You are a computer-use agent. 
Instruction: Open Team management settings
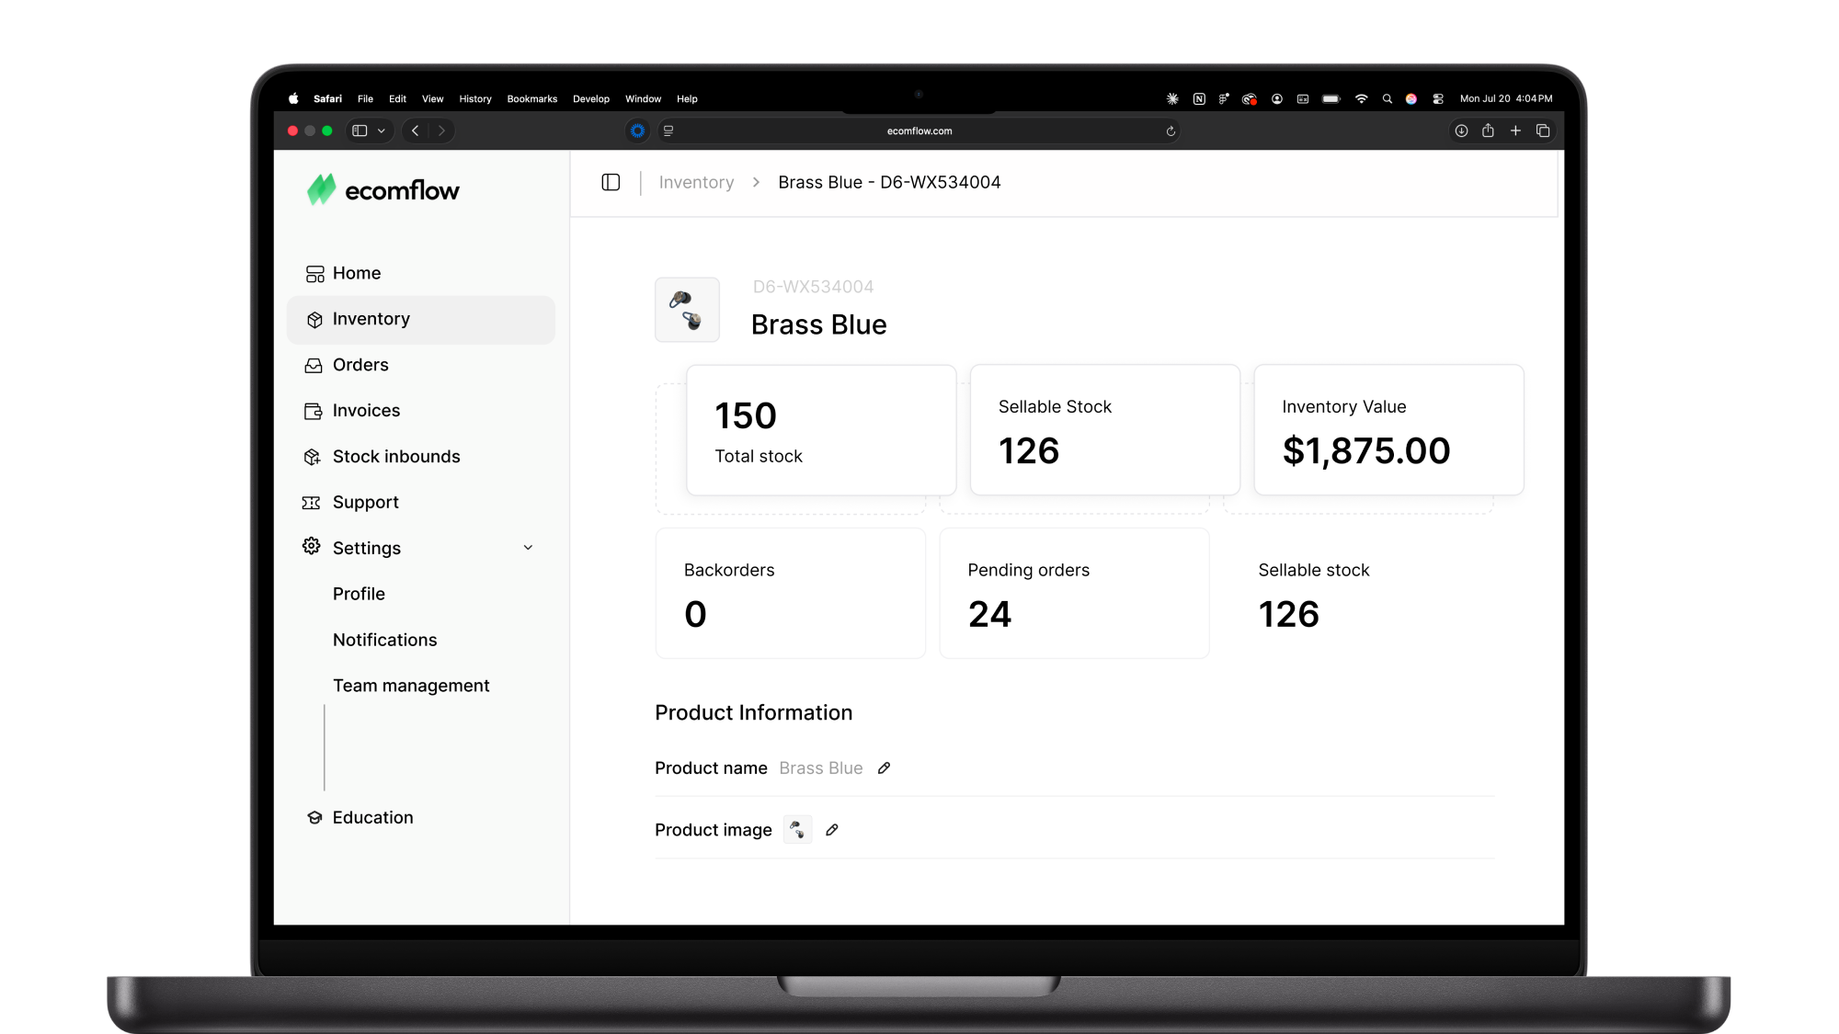tap(411, 686)
